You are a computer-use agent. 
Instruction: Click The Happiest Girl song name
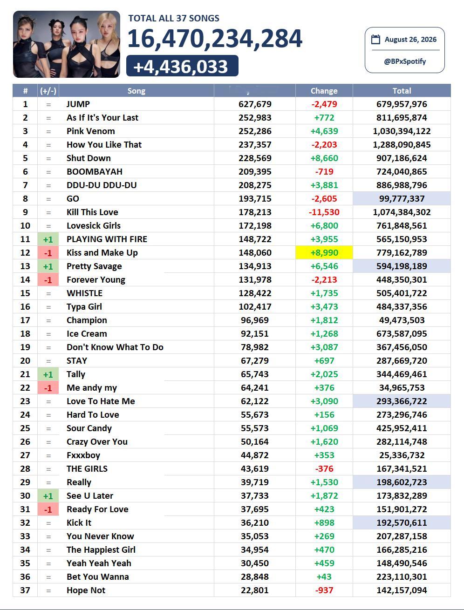[x=101, y=550]
